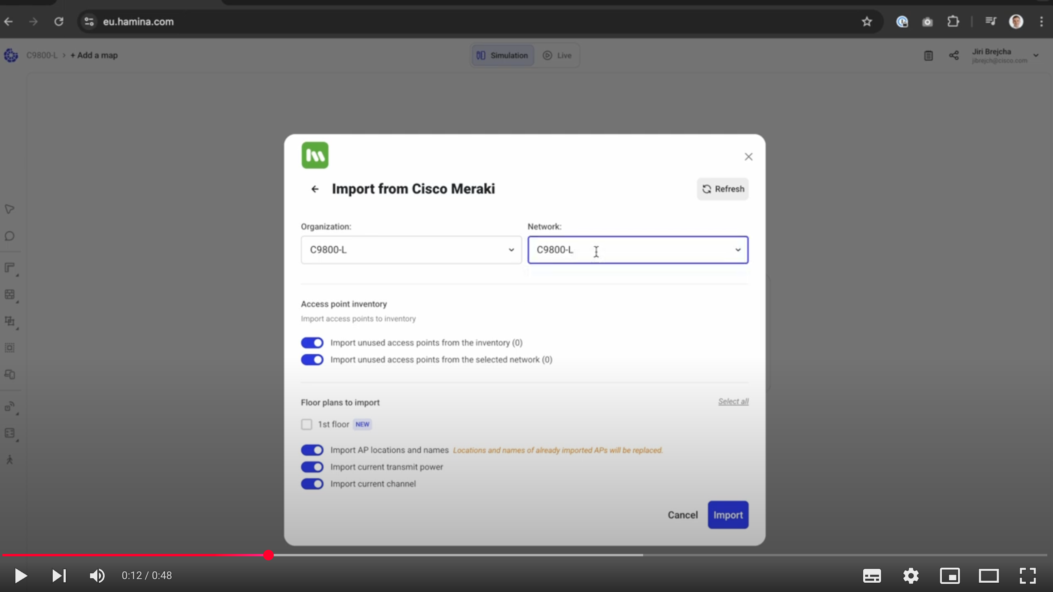The height and width of the screenshot is (592, 1053).
Task: Open media control playlist icon
Action: pyautogui.click(x=991, y=21)
